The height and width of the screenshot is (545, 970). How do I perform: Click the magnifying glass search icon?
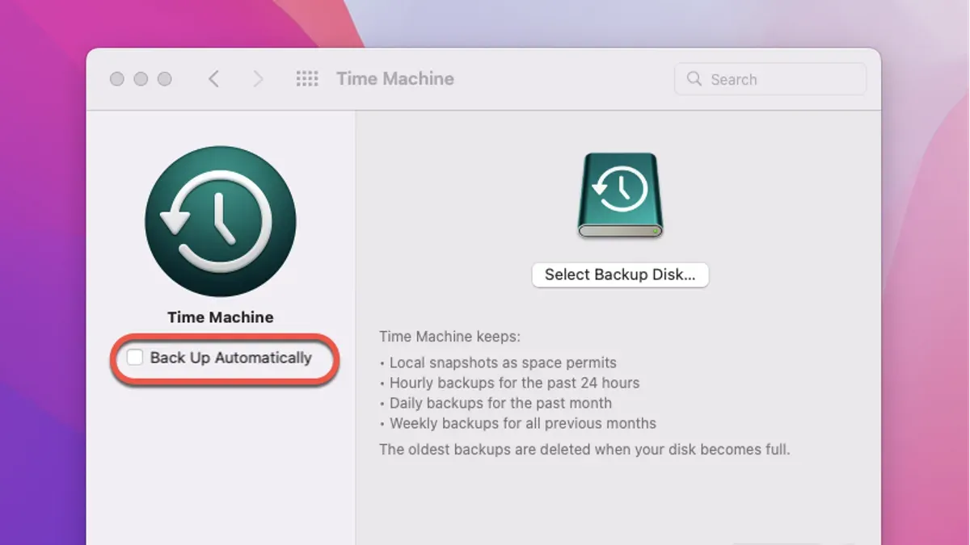point(694,79)
